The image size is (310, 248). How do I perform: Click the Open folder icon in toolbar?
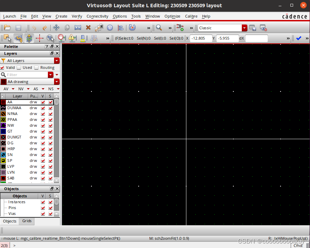pos(7,28)
